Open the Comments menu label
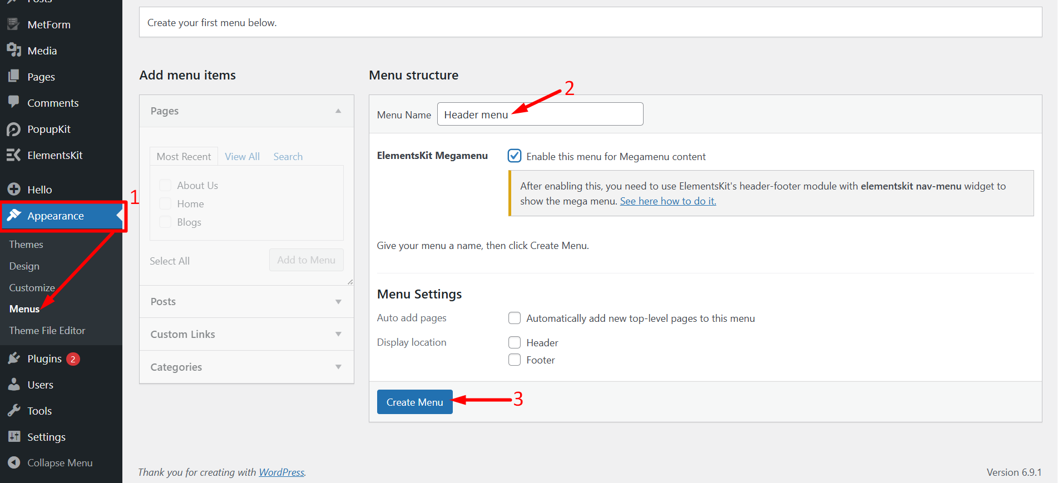Screen dimensions: 1058x483 click(53, 103)
